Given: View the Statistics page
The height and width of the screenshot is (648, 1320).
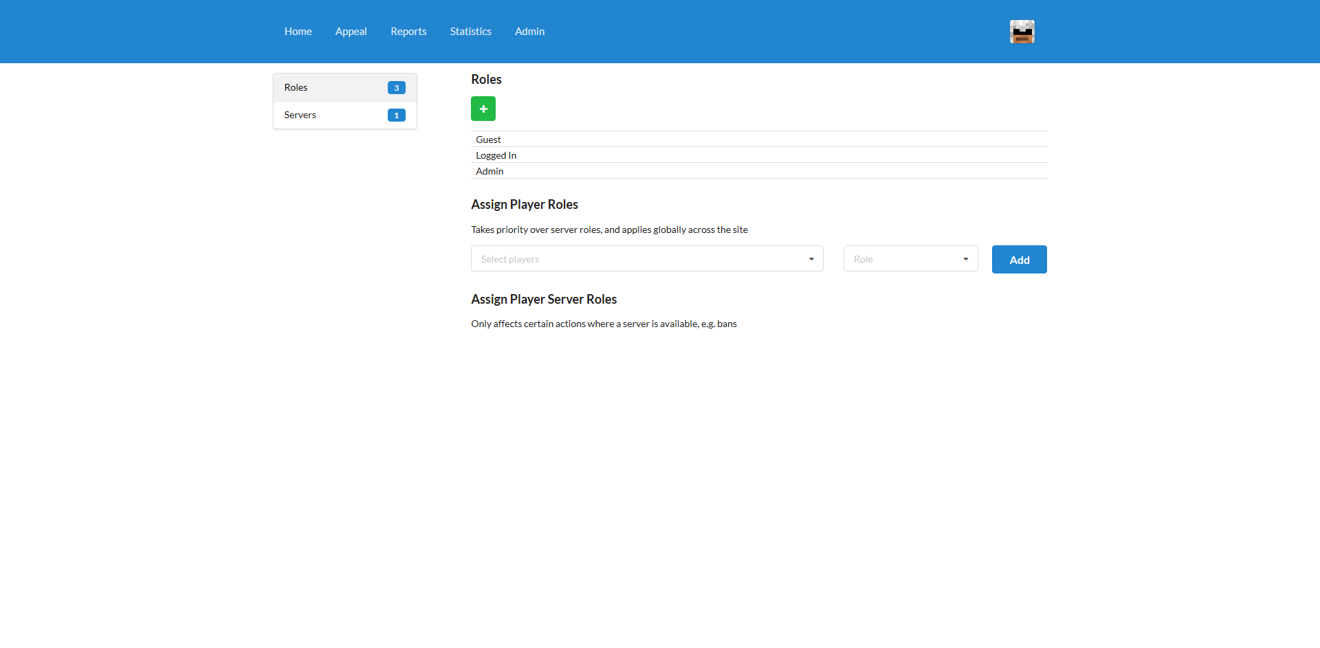Looking at the screenshot, I should click(471, 32).
